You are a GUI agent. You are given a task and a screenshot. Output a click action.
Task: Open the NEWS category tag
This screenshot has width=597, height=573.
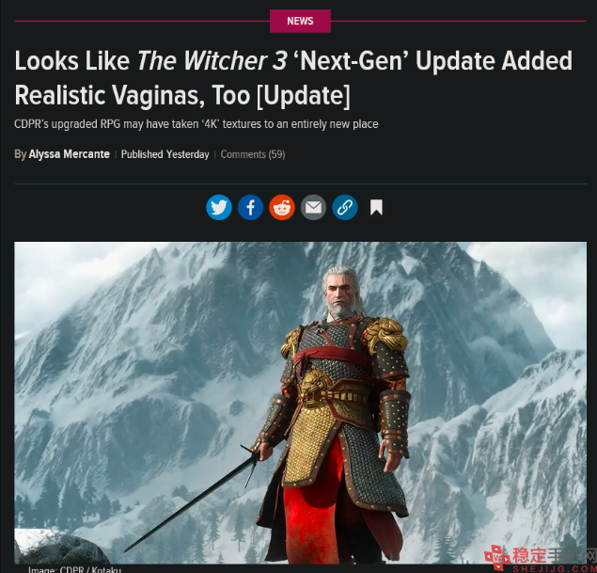click(300, 21)
